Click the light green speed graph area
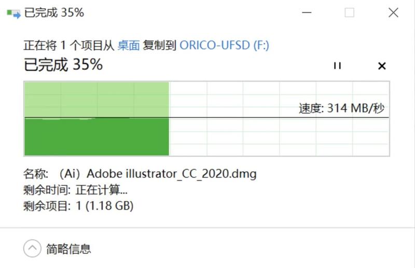Image resolution: width=415 pixels, height=268 pixels. click(x=96, y=99)
